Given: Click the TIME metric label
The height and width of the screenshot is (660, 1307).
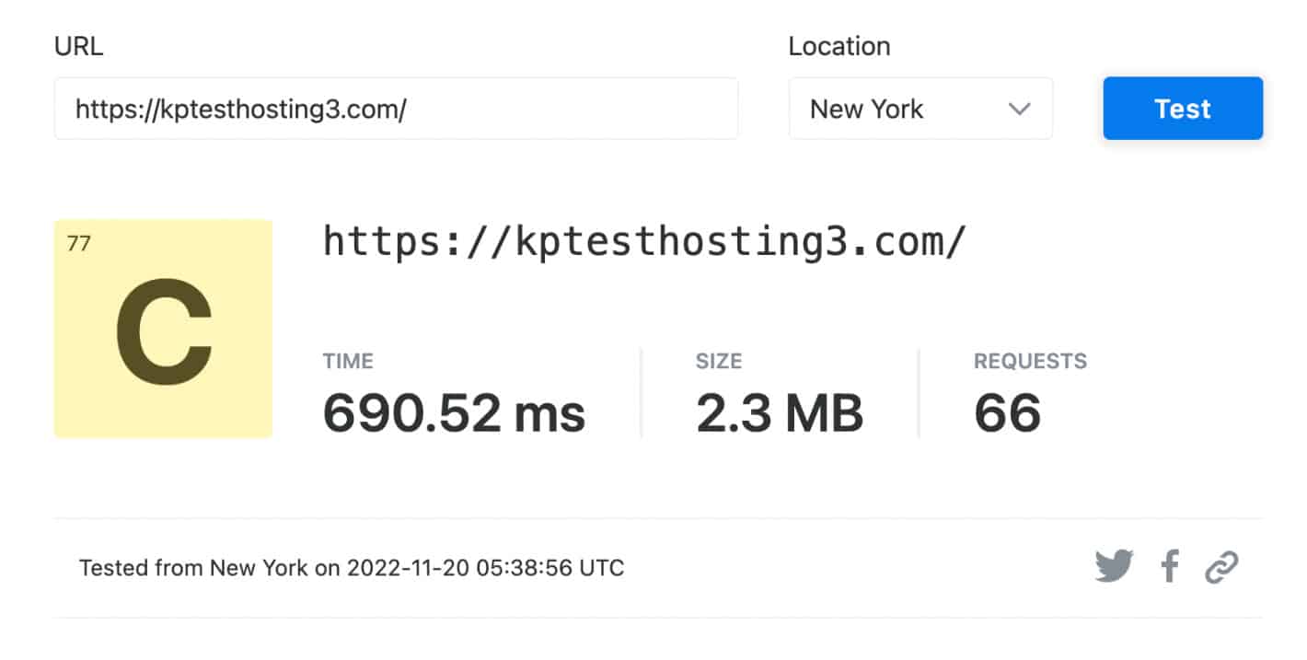Looking at the screenshot, I should coord(348,361).
